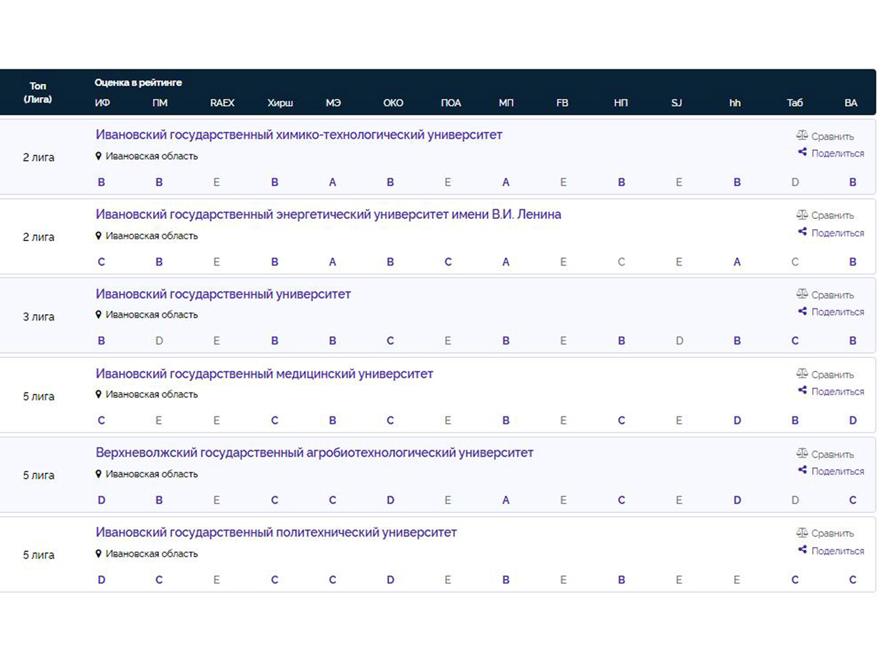
Task: Click share icon for Верхневолжский agrobiotechnological university
Action: point(802,470)
